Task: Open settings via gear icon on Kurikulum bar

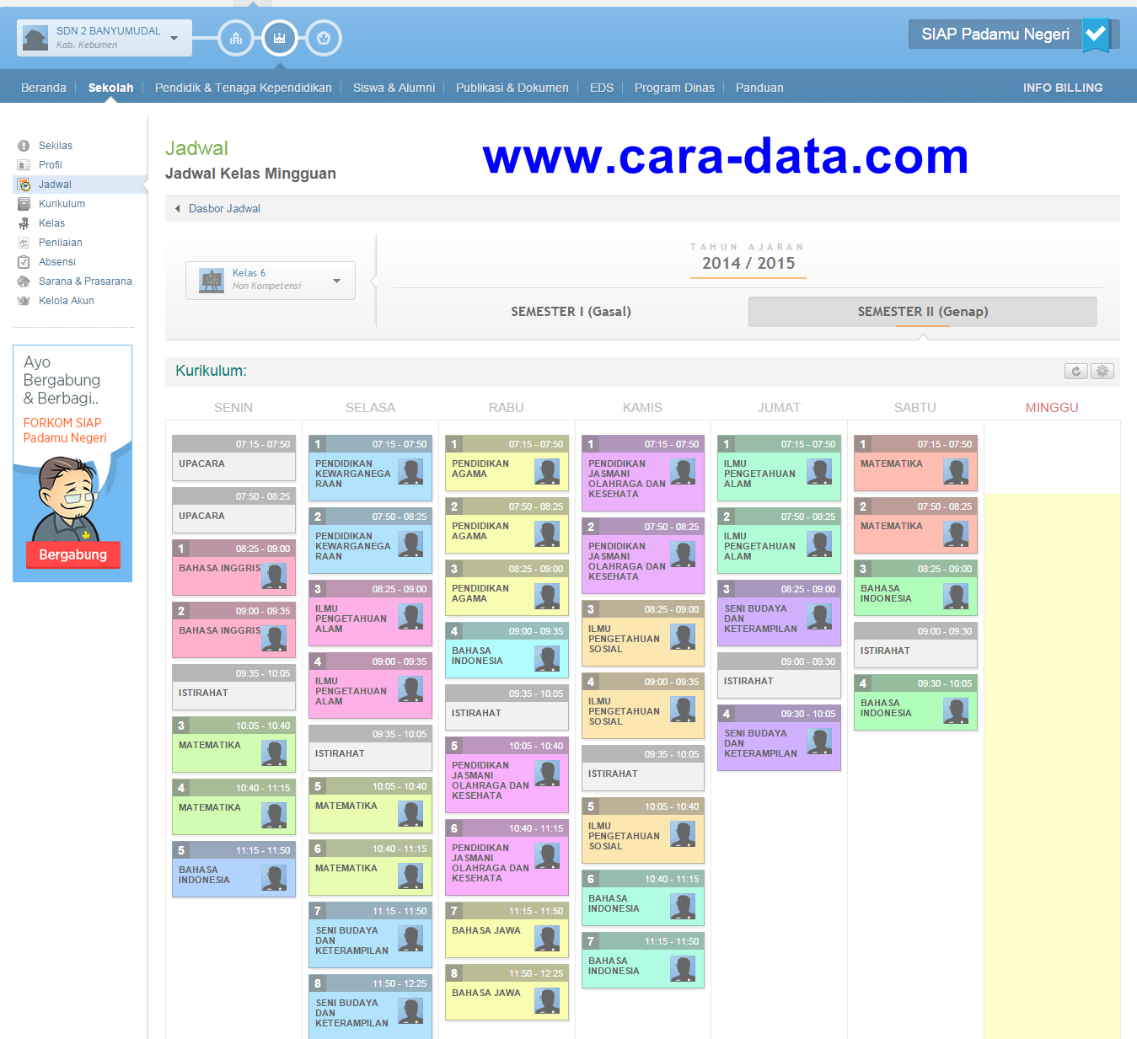Action: coord(1102,371)
